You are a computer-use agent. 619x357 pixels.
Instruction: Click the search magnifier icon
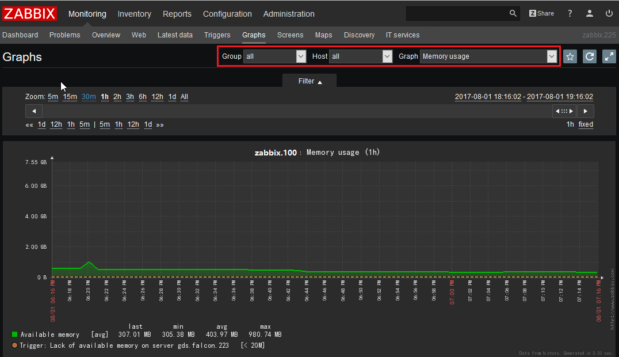513,13
